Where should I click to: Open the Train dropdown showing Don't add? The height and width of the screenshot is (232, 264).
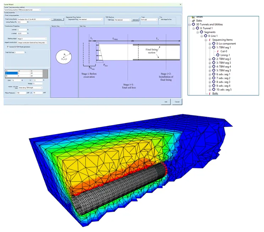tap(149, 20)
